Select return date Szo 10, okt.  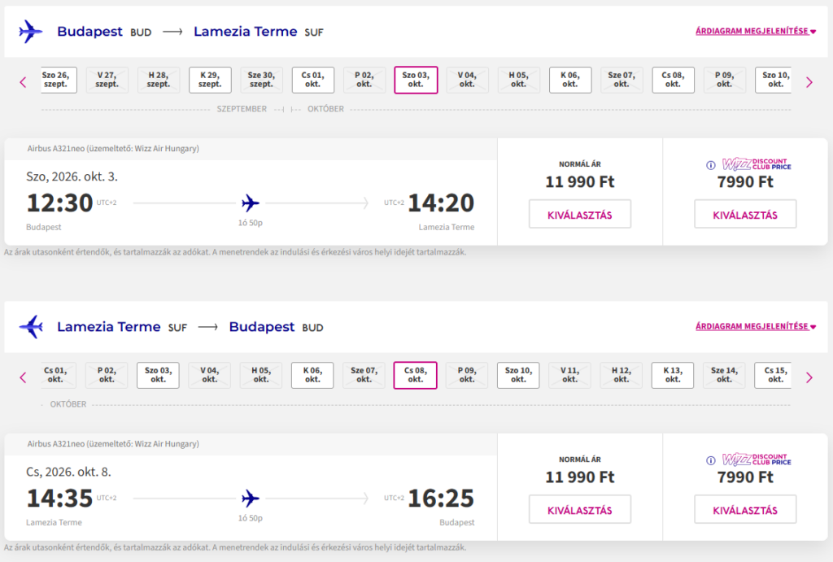(518, 375)
